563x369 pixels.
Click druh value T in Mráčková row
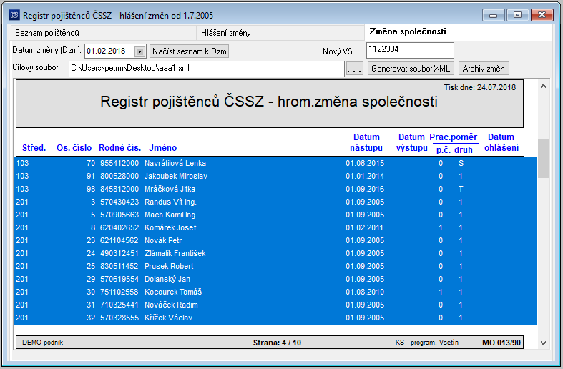point(461,190)
